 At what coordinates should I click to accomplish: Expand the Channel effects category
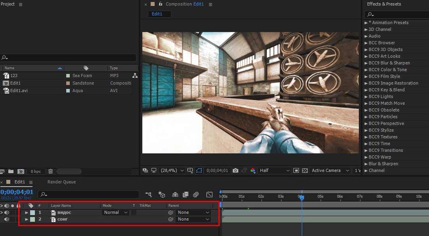click(366, 170)
